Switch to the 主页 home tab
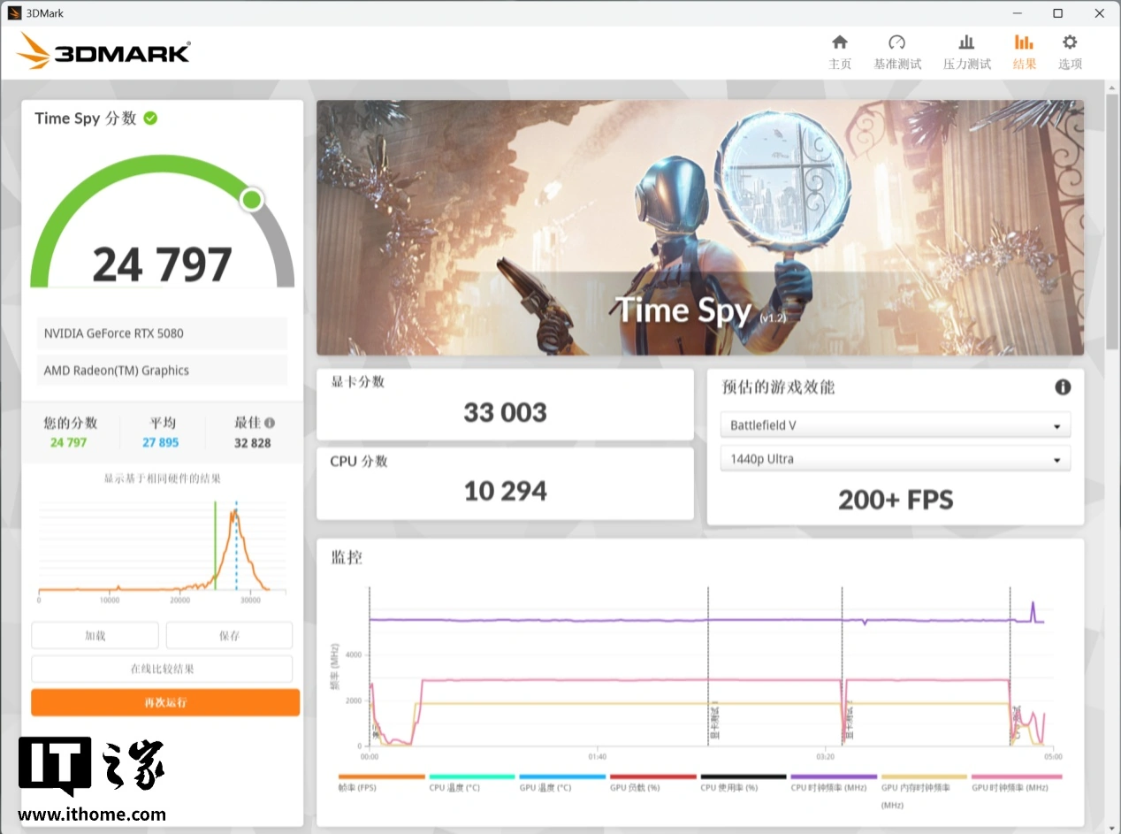This screenshot has width=1121, height=834. coord(840,52)
